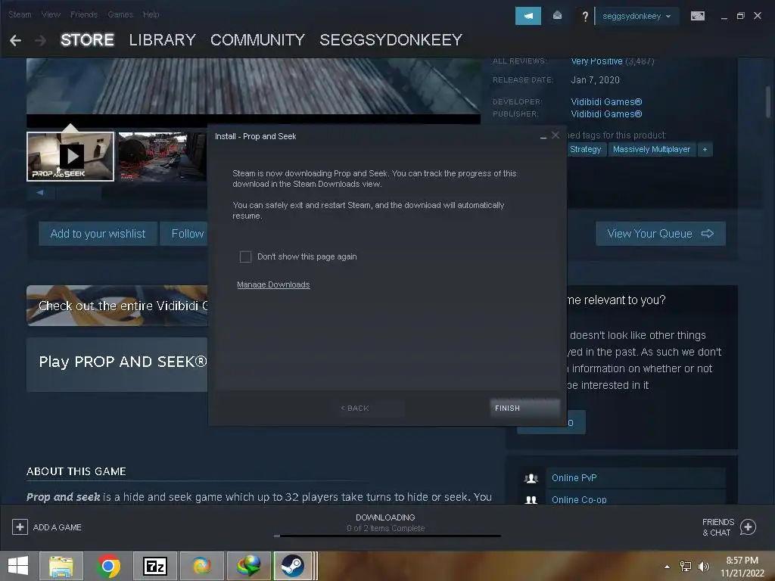The width and height of the screenshot is (775, 581).
Task: Click the download progress bar
Action: coord(387,536)
